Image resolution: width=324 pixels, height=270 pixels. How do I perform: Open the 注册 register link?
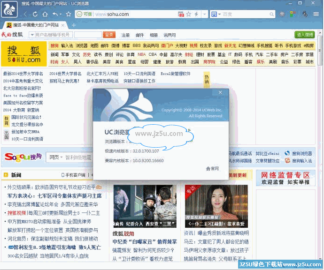tap(125, 35)
